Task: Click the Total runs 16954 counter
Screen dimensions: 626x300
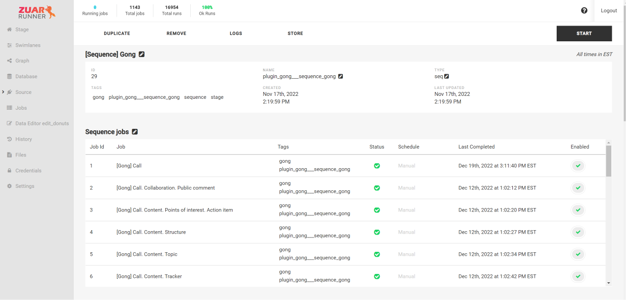Action: tap(172, 10)
